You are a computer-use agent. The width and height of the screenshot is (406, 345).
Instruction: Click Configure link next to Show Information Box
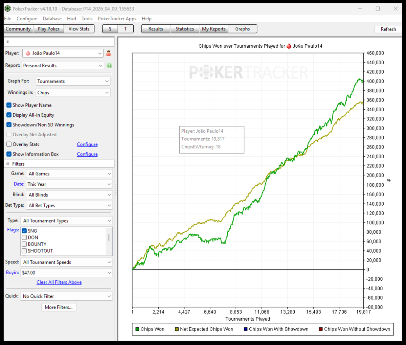(x=87, y=154)
